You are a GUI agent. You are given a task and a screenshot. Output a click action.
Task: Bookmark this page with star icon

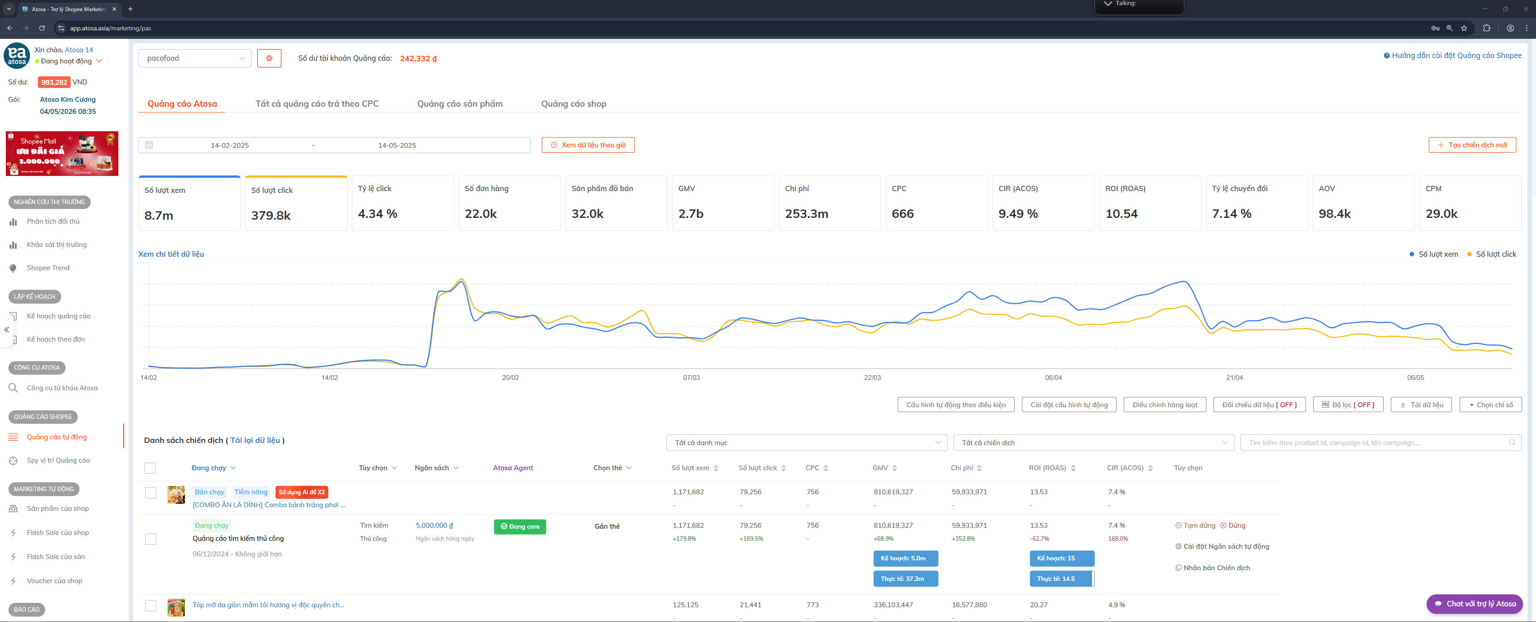(x=1464, y=28)
